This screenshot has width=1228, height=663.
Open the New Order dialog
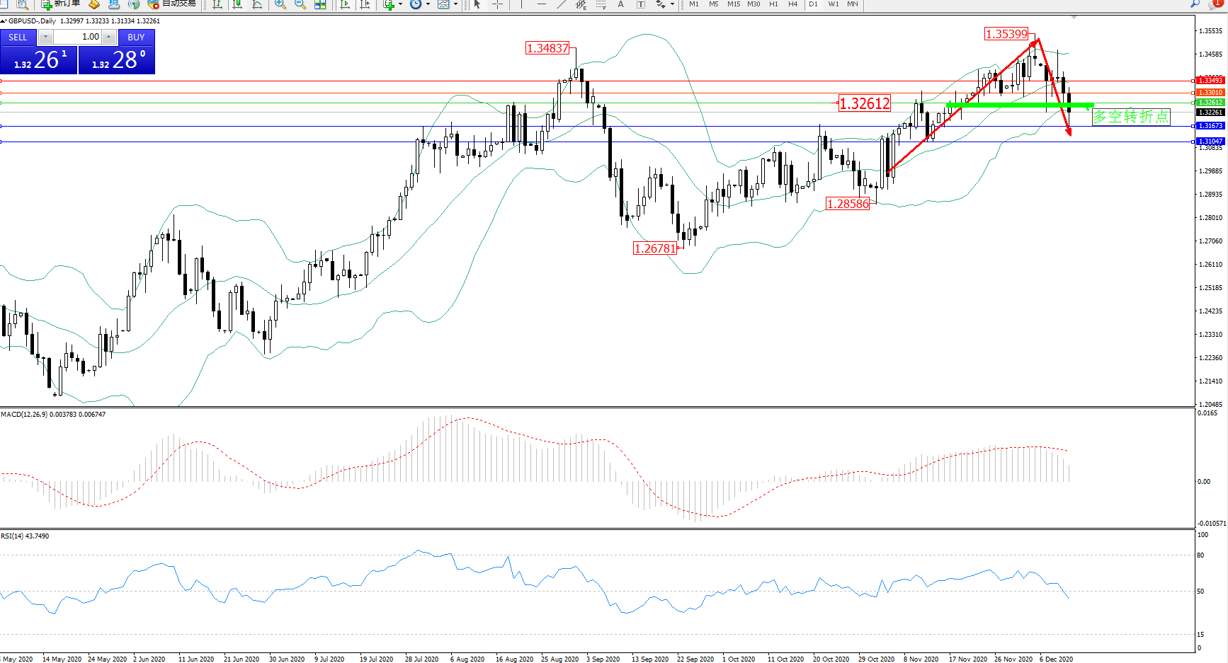tap(61, 4)
